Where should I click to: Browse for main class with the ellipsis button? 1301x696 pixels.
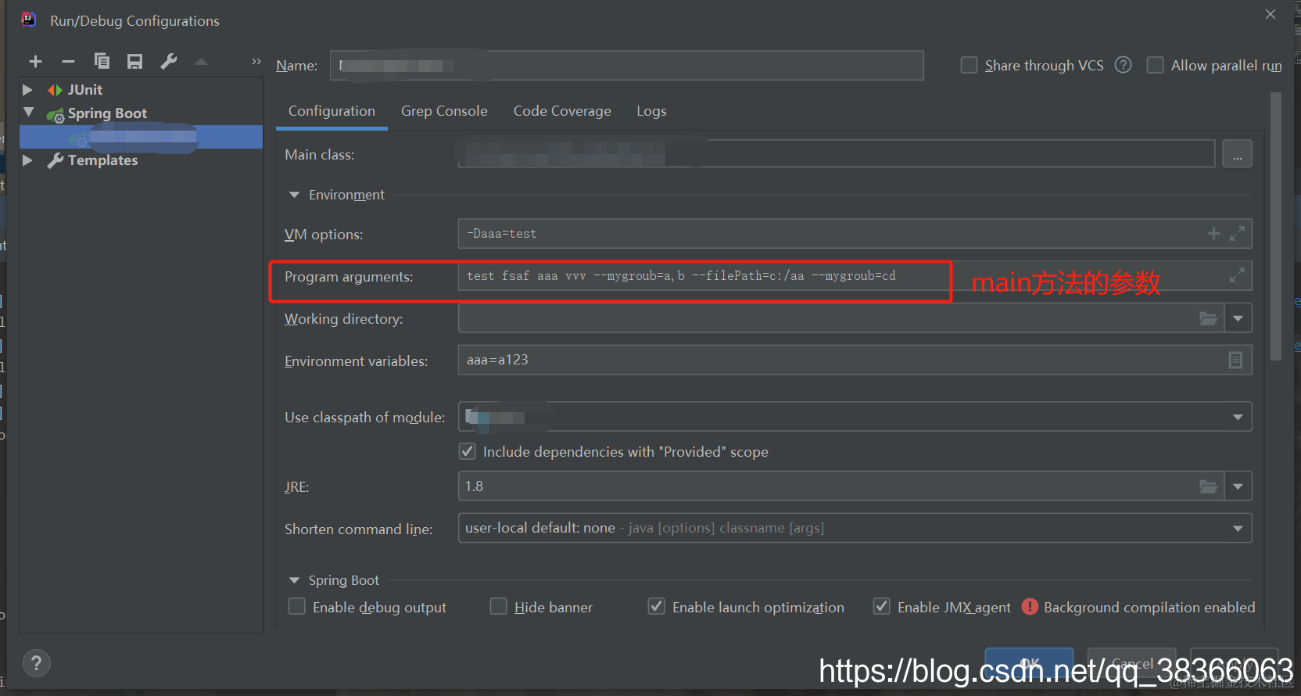coord(1237,154)
